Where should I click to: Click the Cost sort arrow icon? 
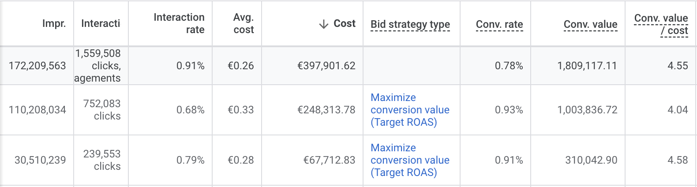(x=324, y=24)
